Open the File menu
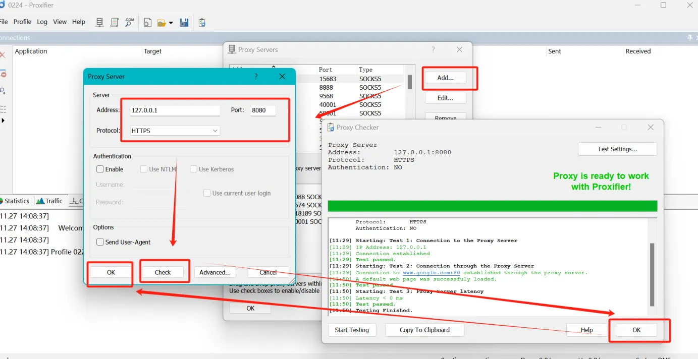The width and height of the screenshot is (698, 359). (x=4, y=22)
